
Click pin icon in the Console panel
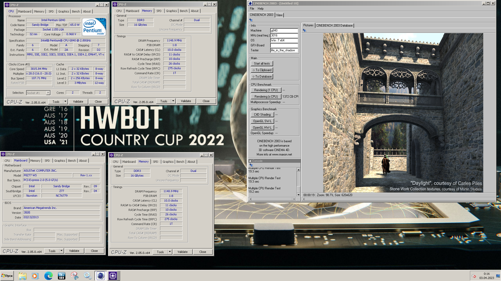(251, 165)
